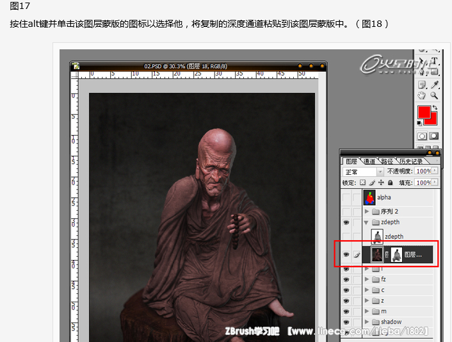Click mask link chain on selected layer
This screenshot has width=452, height=342.
387,255
